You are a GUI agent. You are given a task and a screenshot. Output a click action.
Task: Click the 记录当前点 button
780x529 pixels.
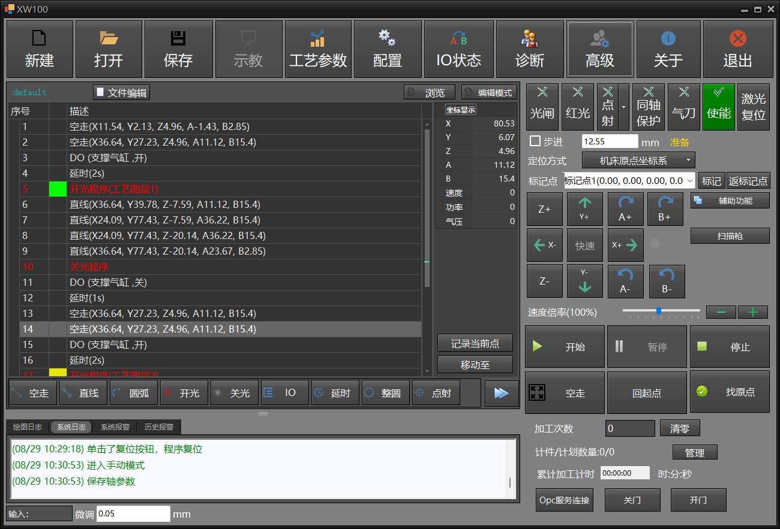tap(475, 343)
